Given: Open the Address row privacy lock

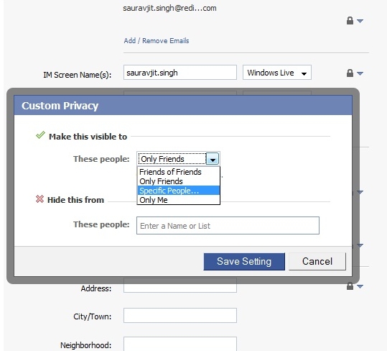Looking at the screenshot, I should point(350,286).
